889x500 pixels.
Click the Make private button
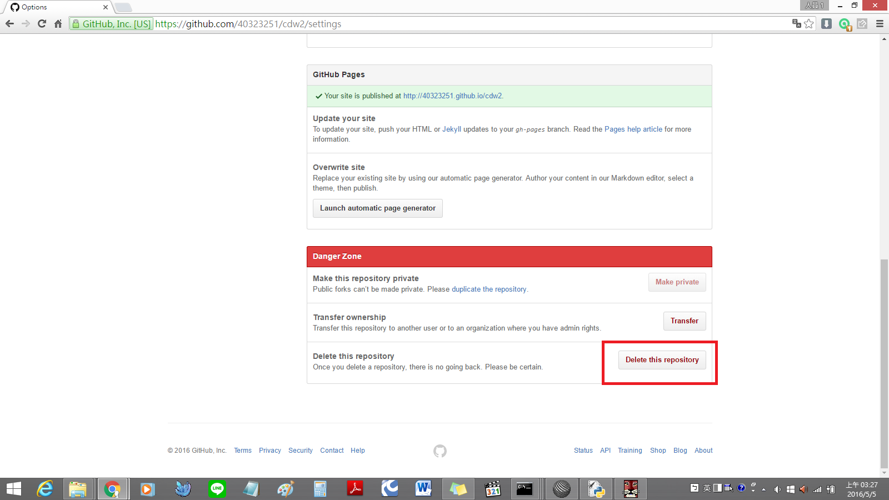pos(677,282)
